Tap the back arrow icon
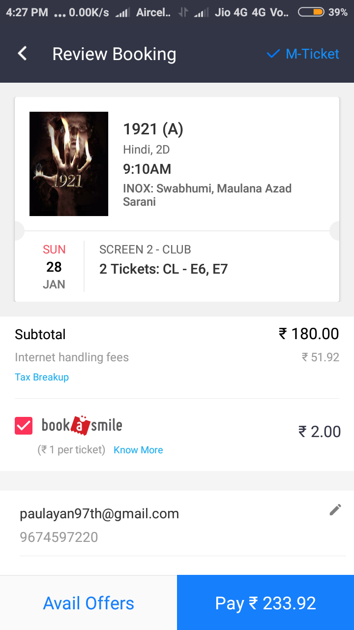This screenshot has width=354, height=630. coord(22,54)
